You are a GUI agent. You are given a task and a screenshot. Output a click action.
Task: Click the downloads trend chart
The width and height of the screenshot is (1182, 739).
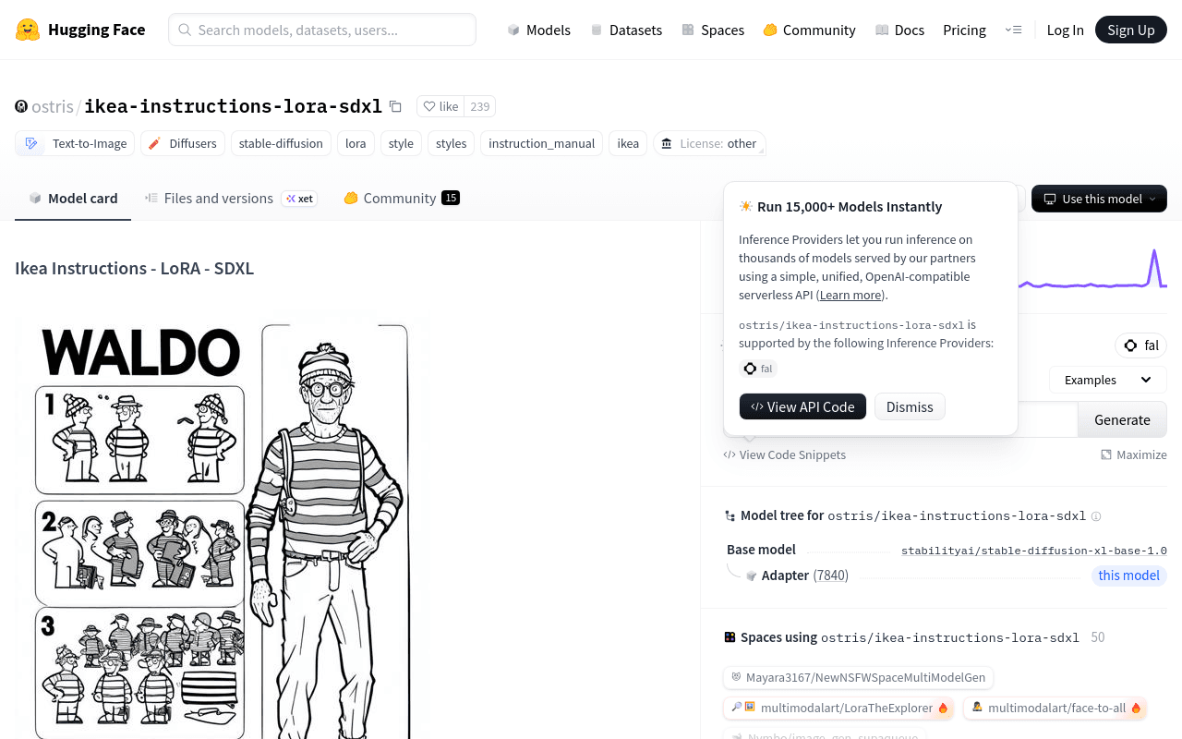[1093, 269]
